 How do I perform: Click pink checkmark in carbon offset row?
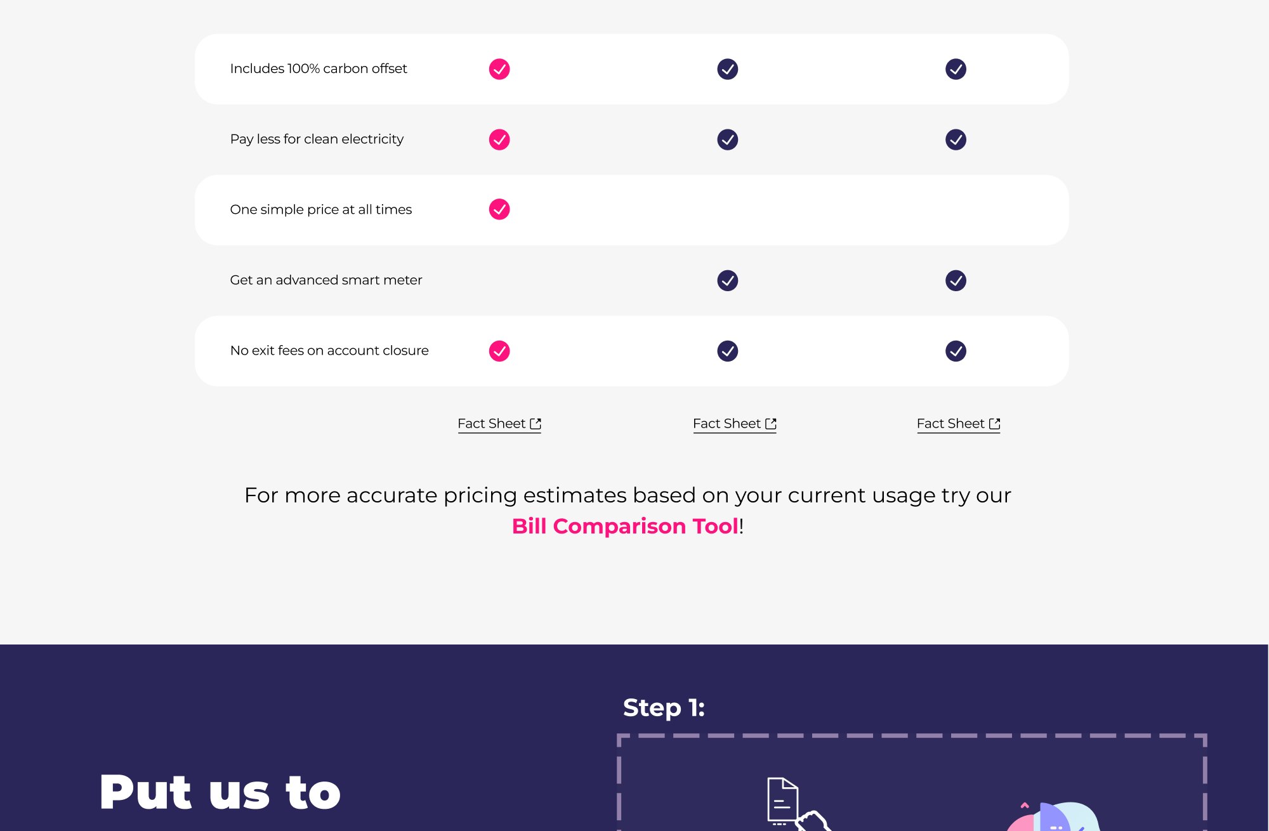pyautogui.click(x=499, y=69)
